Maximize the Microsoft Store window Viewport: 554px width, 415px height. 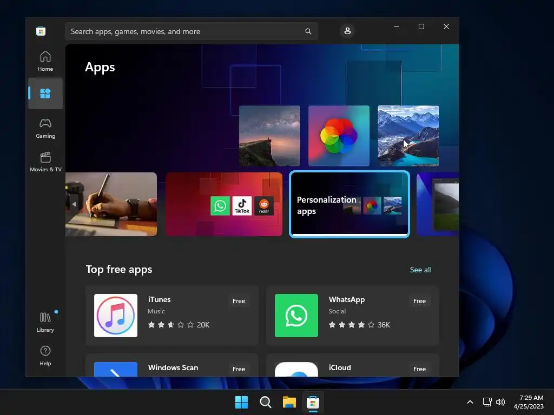[x=421, y=26]
